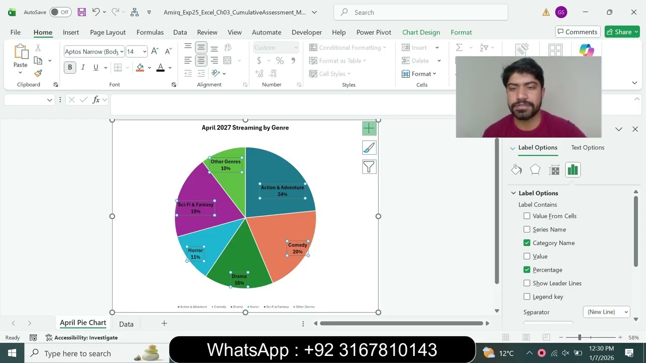Adjust the zoom slider handle
This screenshot has height=363, width=646.
click(579, 337)
